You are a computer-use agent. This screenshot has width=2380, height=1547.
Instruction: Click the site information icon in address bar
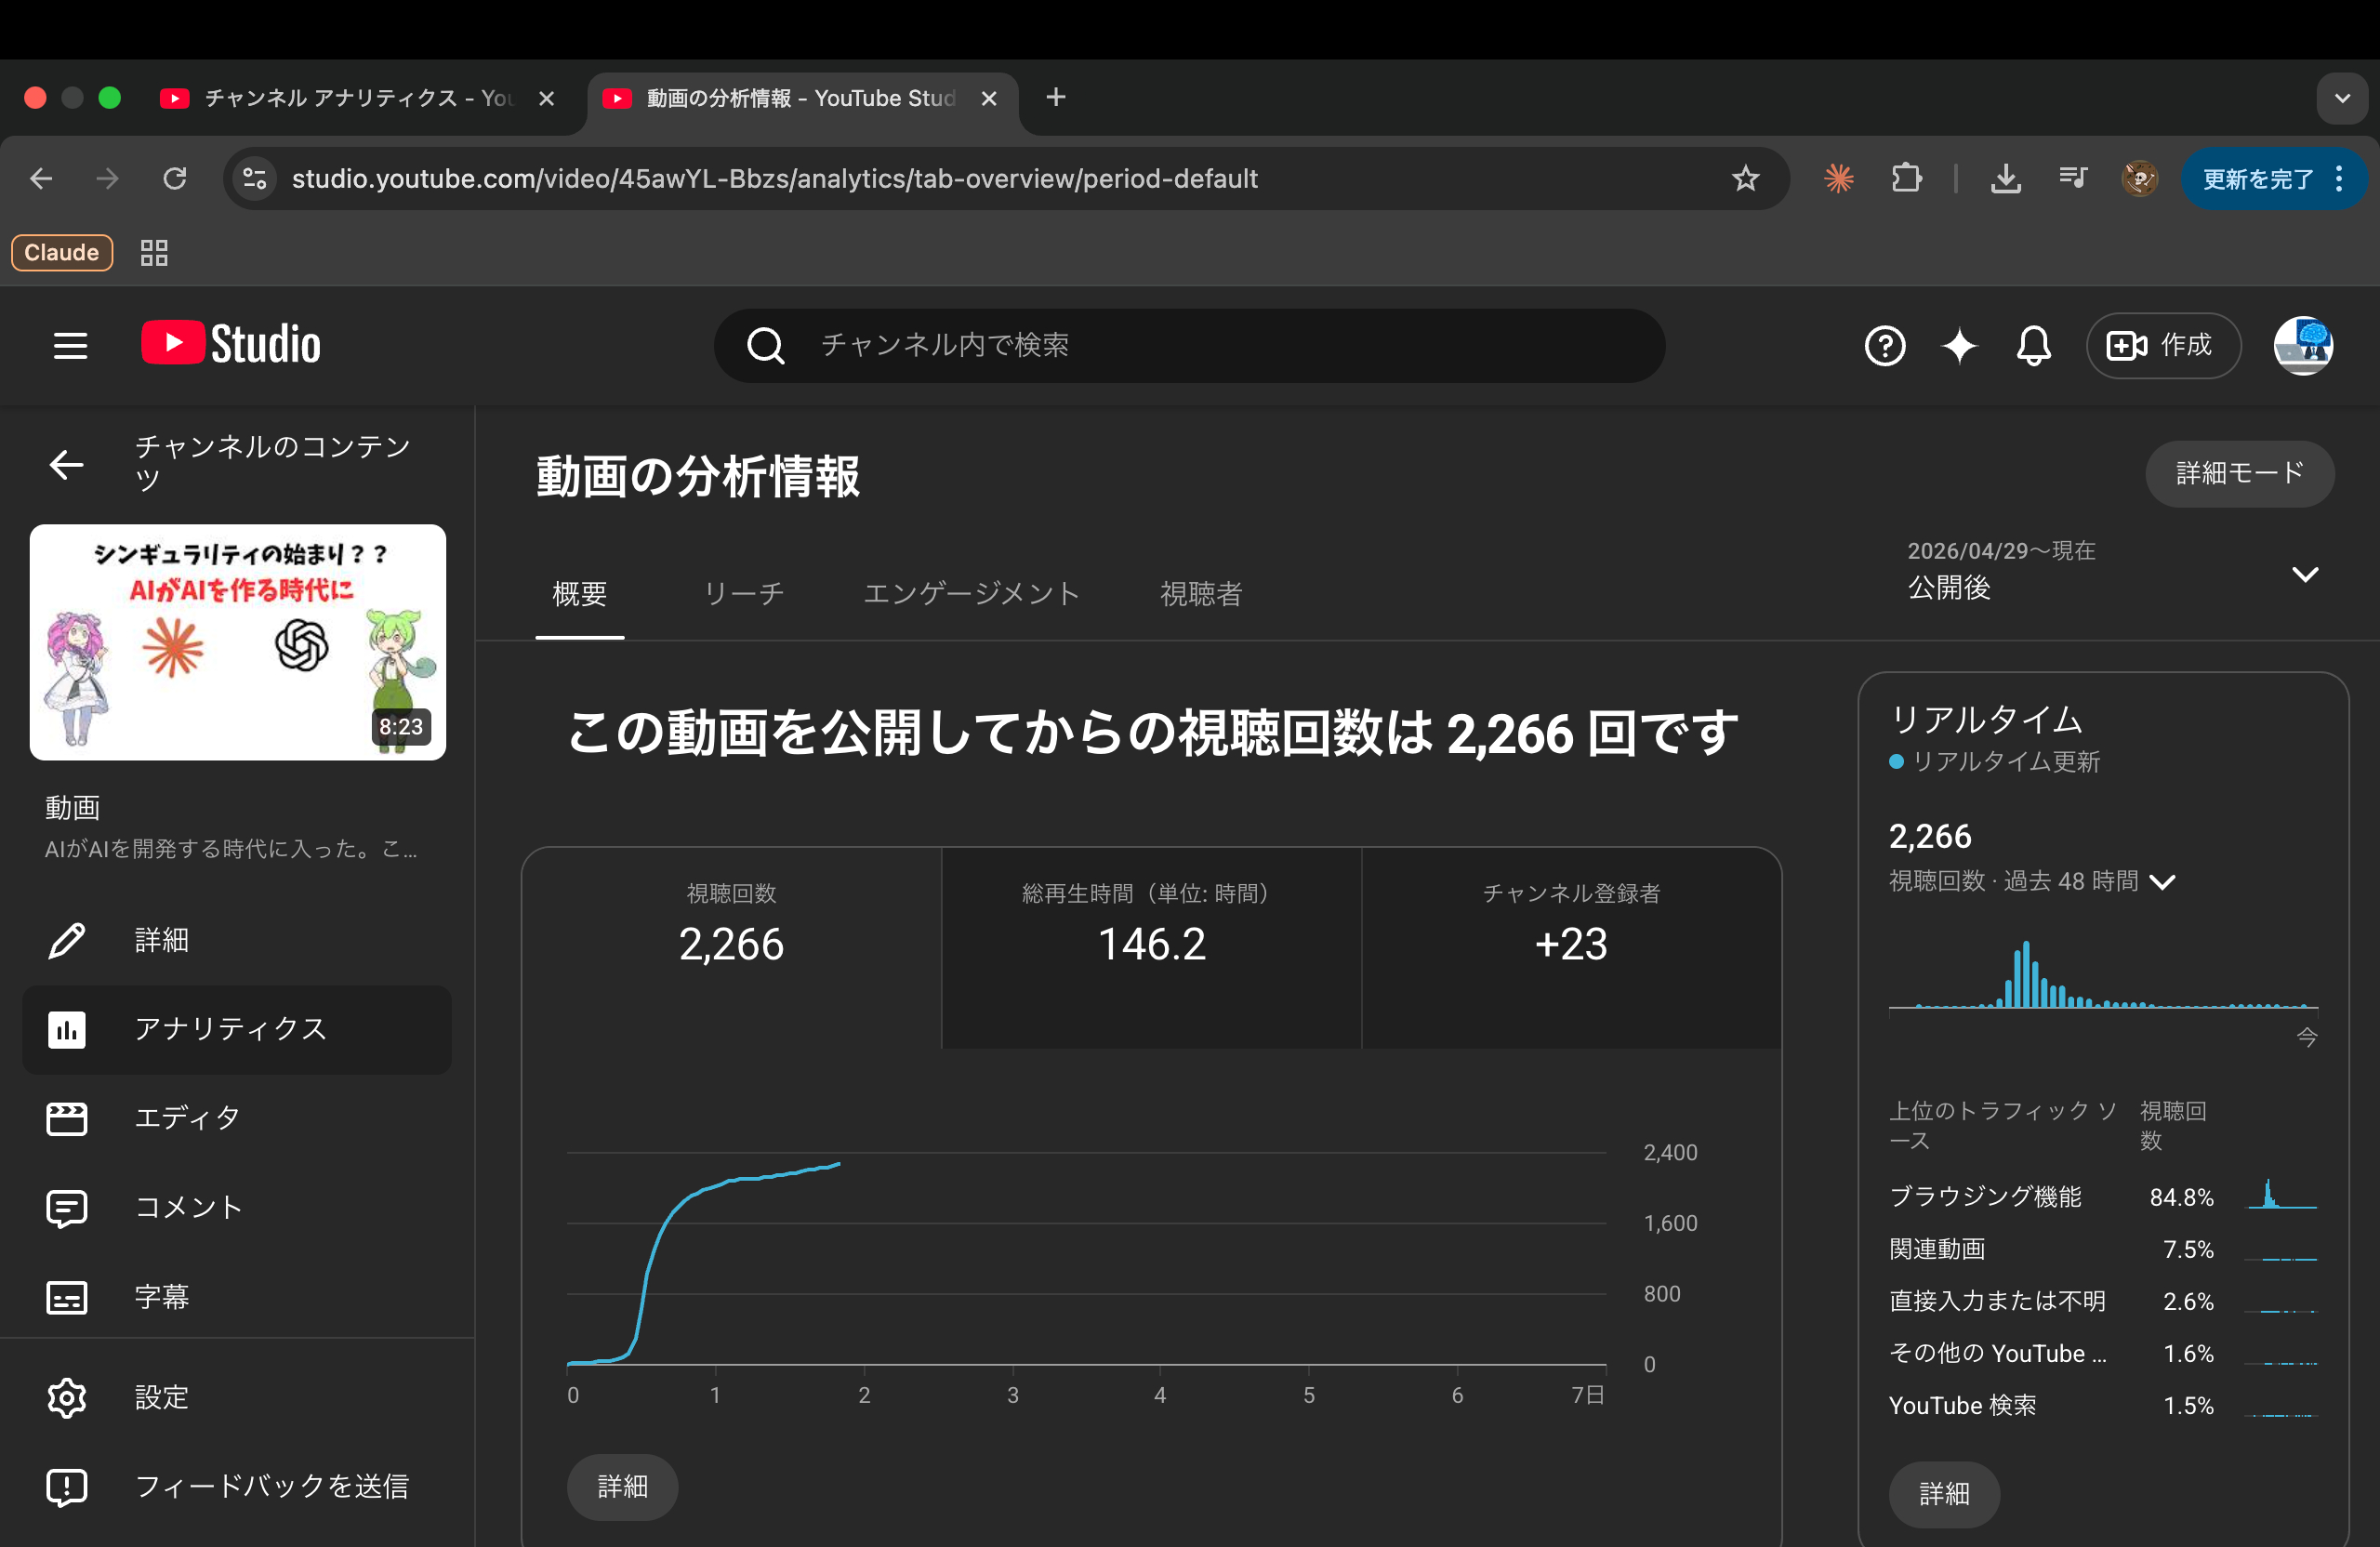(x=255, y=179)
